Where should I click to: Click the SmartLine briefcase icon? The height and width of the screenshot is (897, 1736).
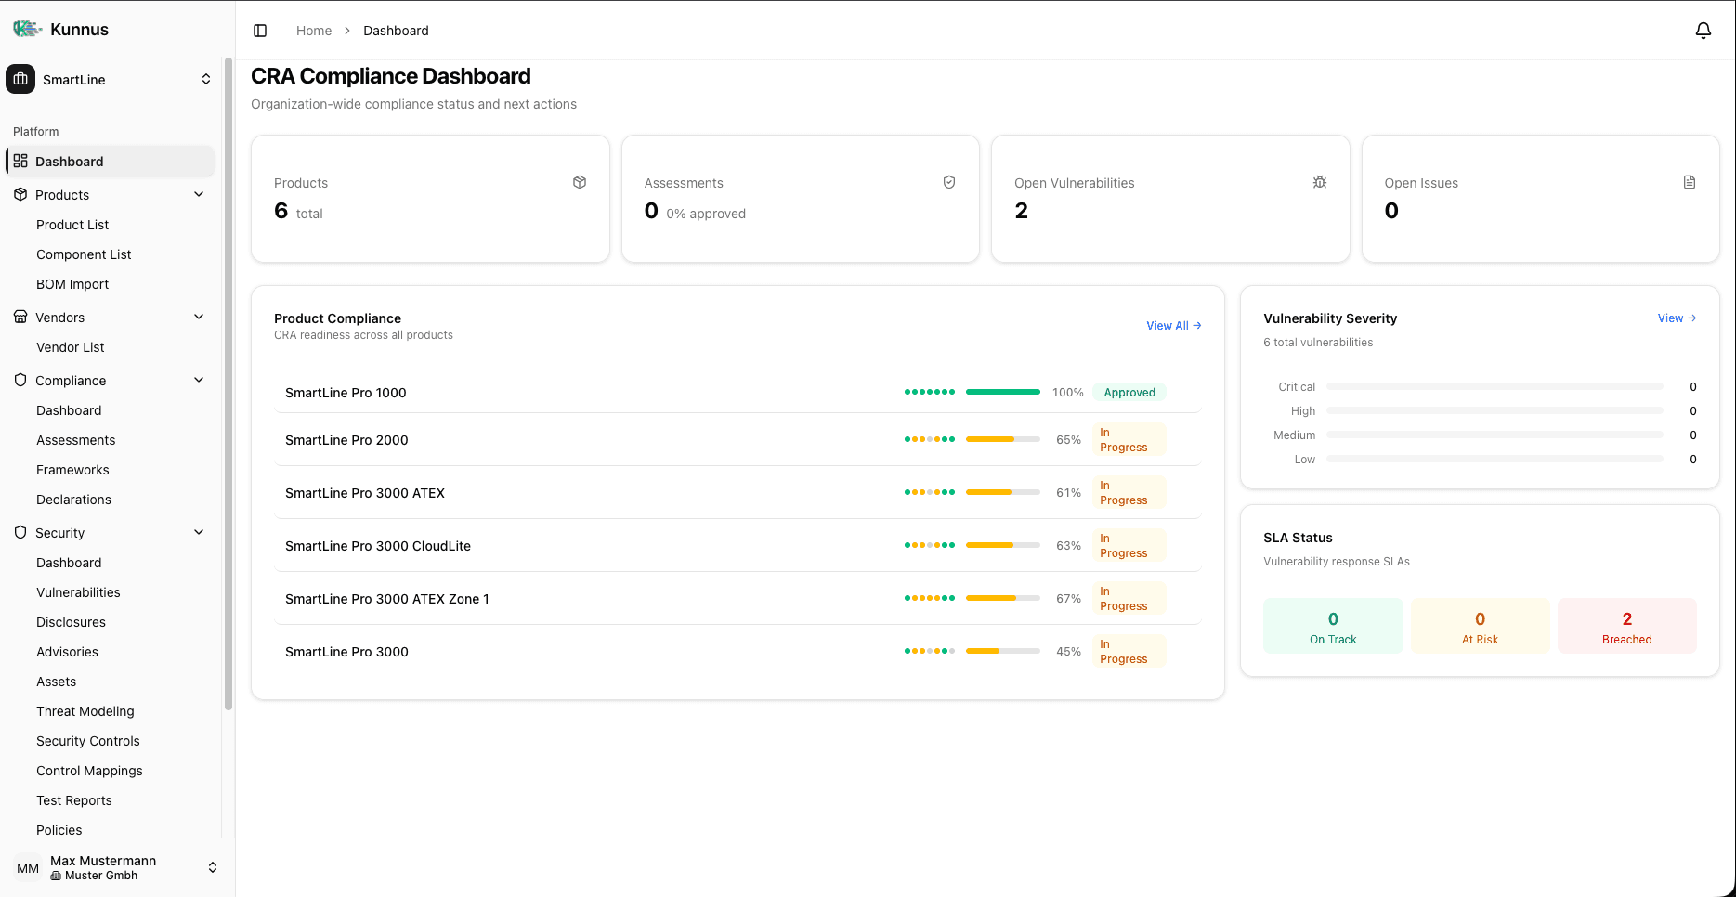(20, 79)
